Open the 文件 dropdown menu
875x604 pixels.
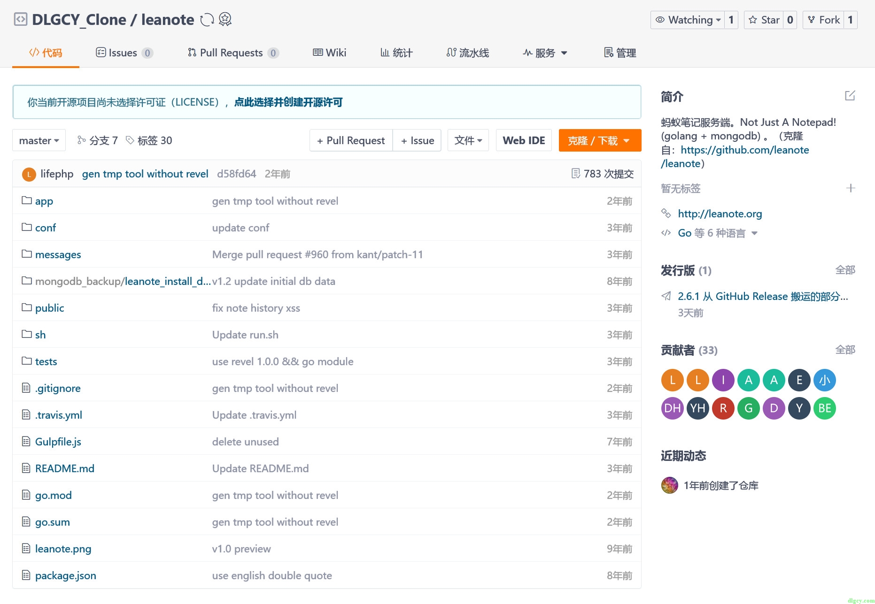[468, 140]
